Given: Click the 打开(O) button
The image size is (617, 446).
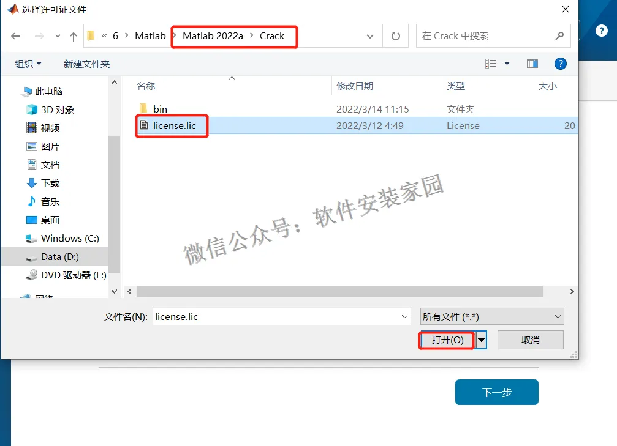Looking at the screenshot, I should click(447, 340).
